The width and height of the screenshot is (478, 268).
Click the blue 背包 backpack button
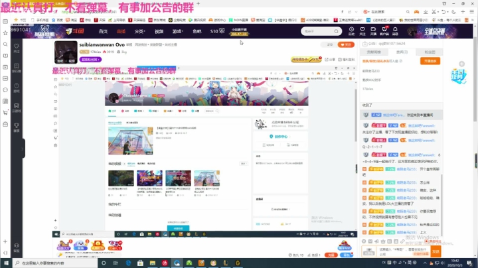pyautogui.click(x=347, y=255)
